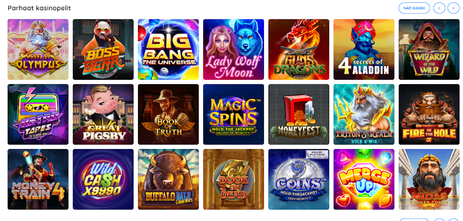Play Triton's Realm Hold & Win
This screenshot has width=463, height=221.
click(x=364, y=114)
